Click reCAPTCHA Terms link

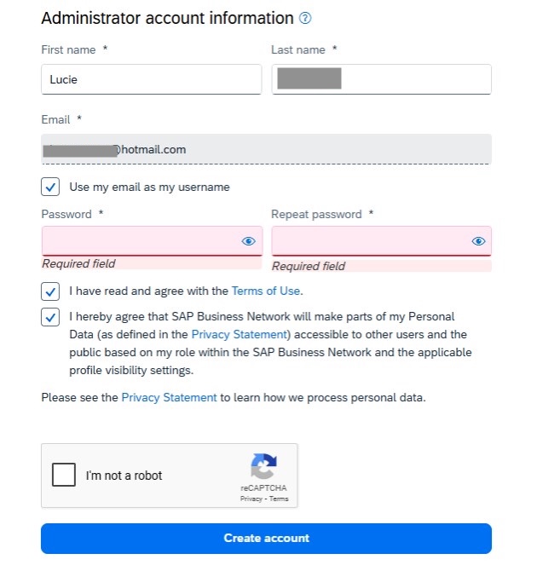click(x=279, y=499)
